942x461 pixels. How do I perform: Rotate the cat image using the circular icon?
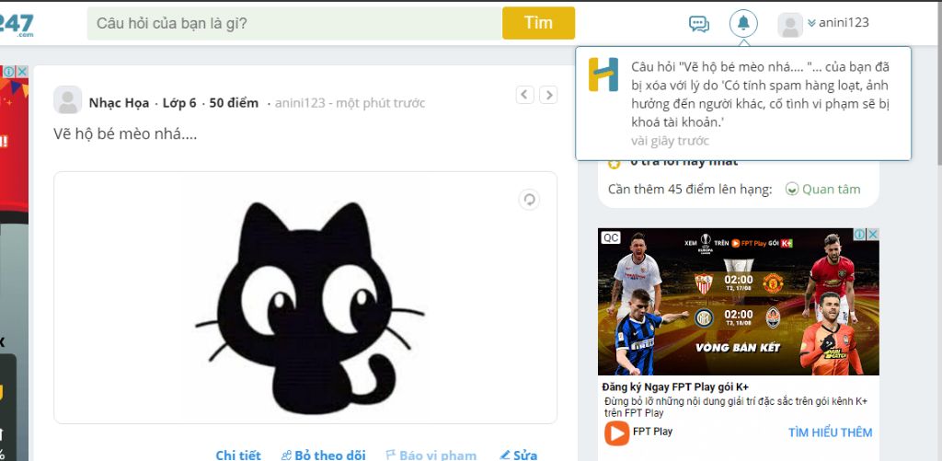[x=529, y=200]
